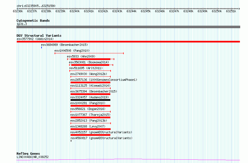
Task: Select esv2749030 (Wong2012b) label
Action: coord(89,74)
